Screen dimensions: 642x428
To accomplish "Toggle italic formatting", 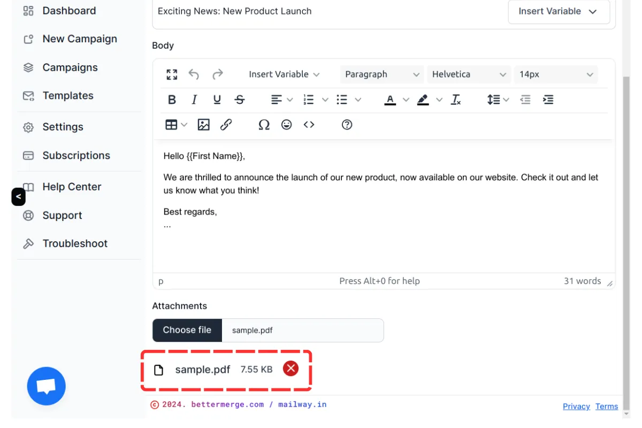I will [x=194, y=100].
